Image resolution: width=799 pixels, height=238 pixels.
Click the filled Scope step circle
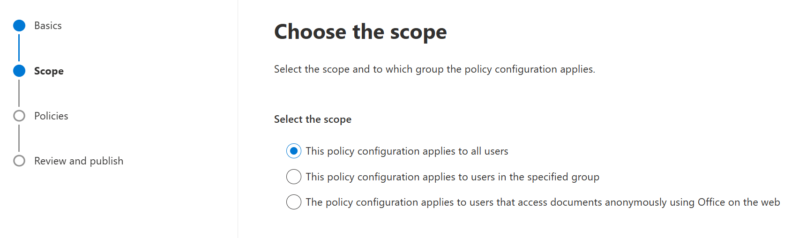coord(19,71)
